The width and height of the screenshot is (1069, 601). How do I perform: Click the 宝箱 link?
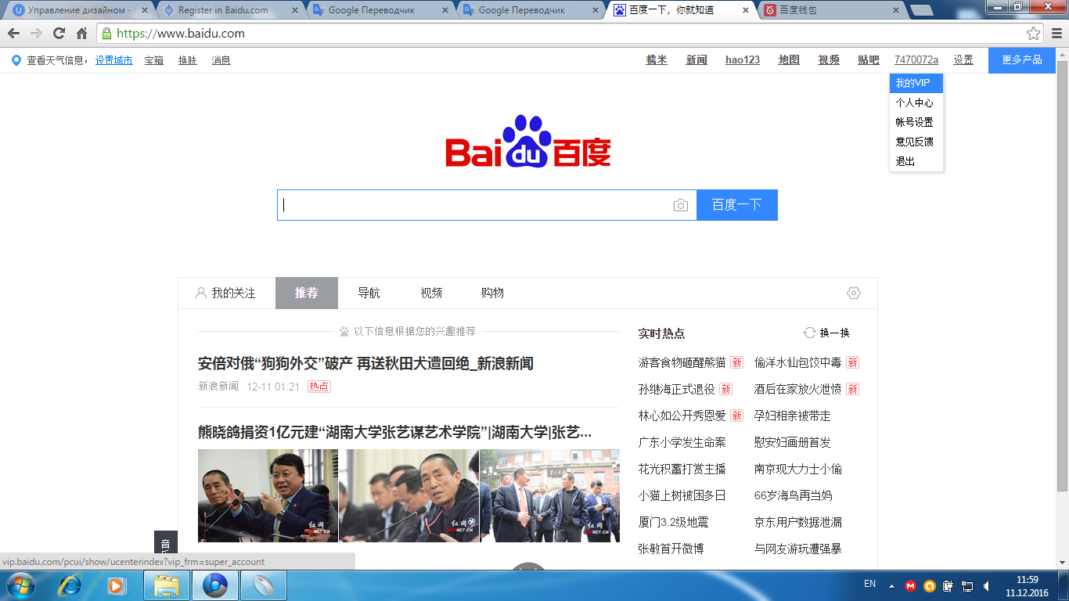click(154, 60)
